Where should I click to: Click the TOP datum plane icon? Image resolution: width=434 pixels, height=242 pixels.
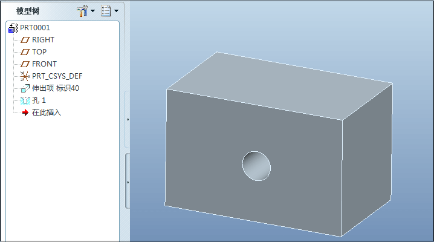tap(25, 52)
